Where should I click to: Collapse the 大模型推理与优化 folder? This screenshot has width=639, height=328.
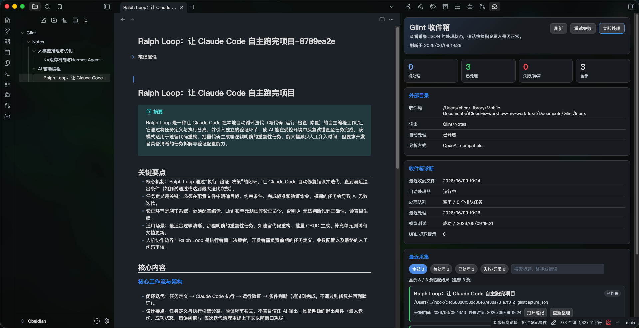point(34,51)
